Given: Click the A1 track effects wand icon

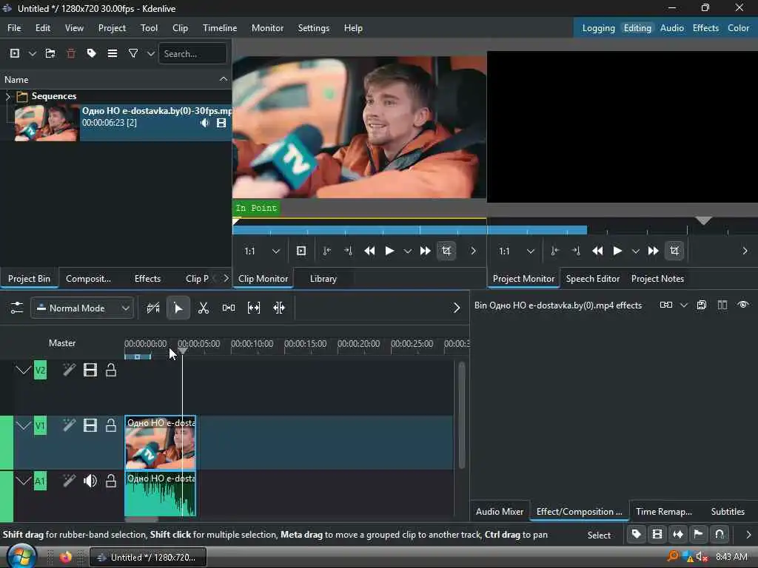Looking at the screenshot, I should 69,481.
